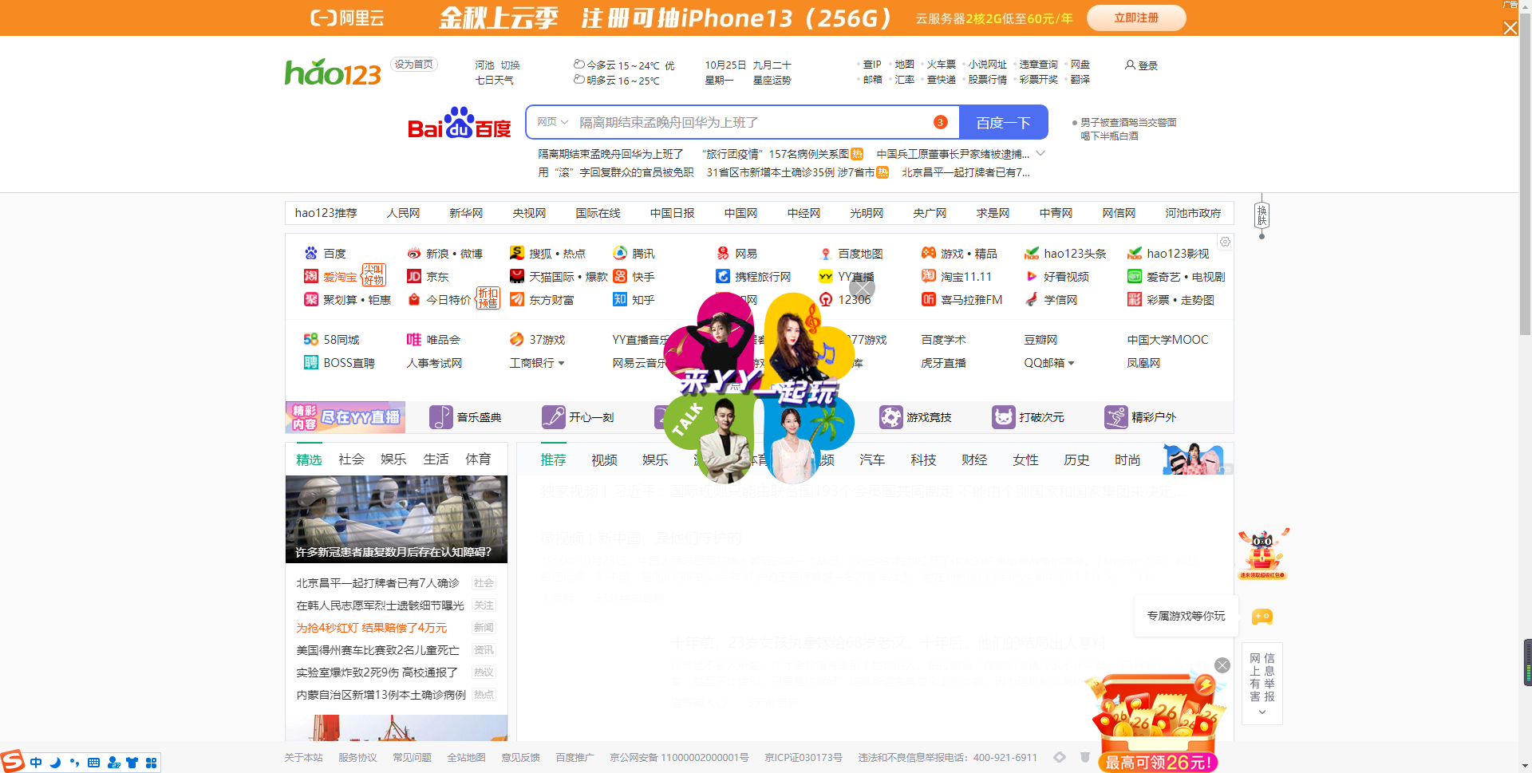The image size is (1532, 773).
Task: Dismiss the 阿里云 top banner ad
Action: pyautogui.click(x=1510, y=28)
